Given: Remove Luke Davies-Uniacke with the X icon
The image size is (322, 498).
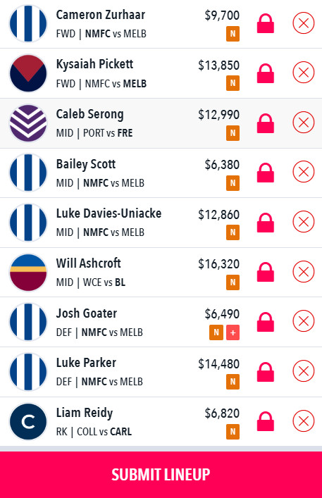Looking at the screenshot, I should click(x=303, y=221).
